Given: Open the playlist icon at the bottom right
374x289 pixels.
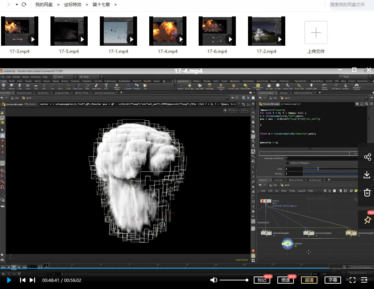Looking at the screenshot, I should pyautogui.click(x=364, y=280).
